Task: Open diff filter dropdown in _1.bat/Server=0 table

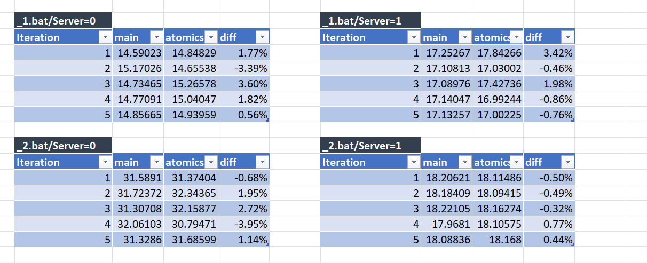Action: tap(262, 37)
